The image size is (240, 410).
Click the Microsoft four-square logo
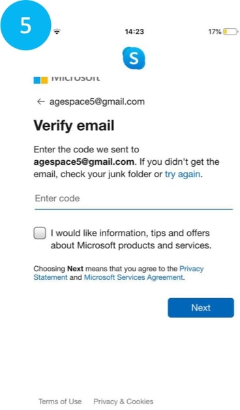tap(40, 80)
